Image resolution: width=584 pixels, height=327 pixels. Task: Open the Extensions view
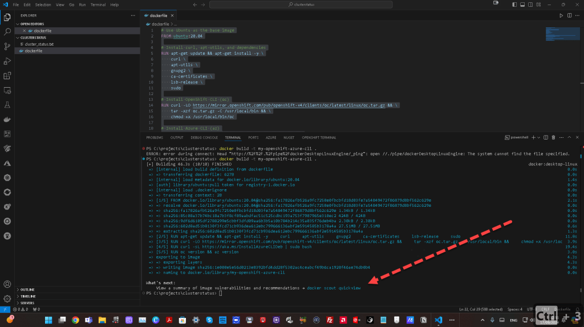pos(7,76)
